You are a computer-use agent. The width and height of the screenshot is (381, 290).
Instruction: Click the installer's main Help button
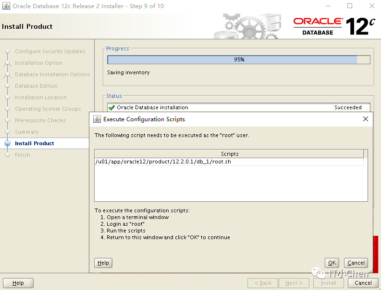(x=18, y=283)
